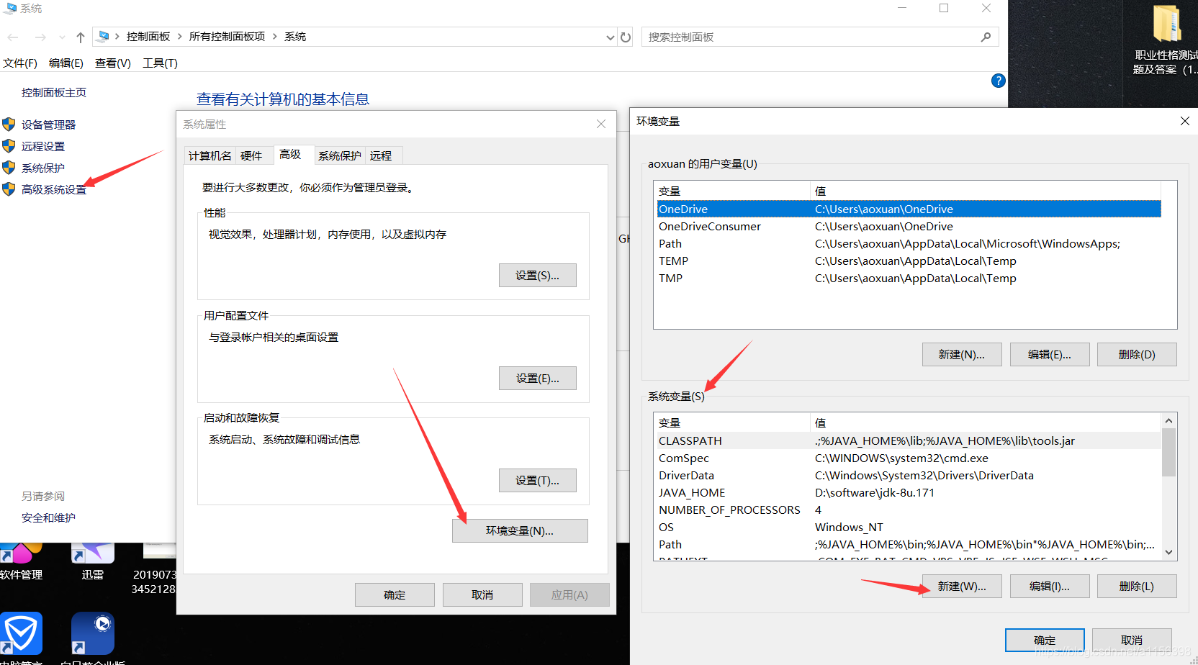Switch to 系统保护 tab in dialog
The image size is (1198, 665).
coord(340,155)
